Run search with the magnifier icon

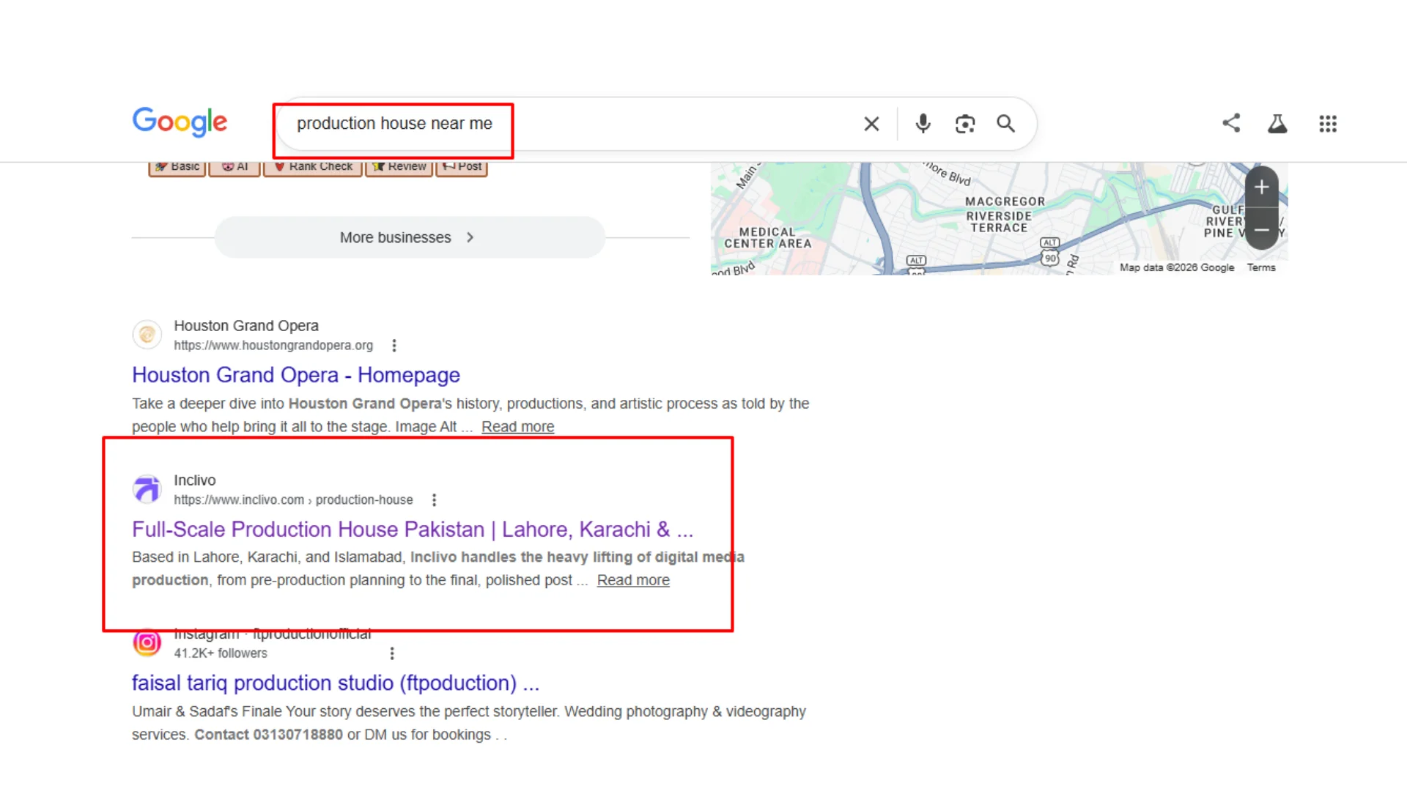coord(1006,124)
